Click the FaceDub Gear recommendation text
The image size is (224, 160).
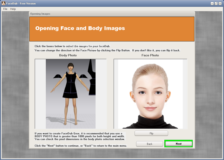point(80,136)
